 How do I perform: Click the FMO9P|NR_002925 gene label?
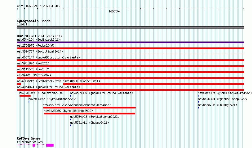click(30, 142)
